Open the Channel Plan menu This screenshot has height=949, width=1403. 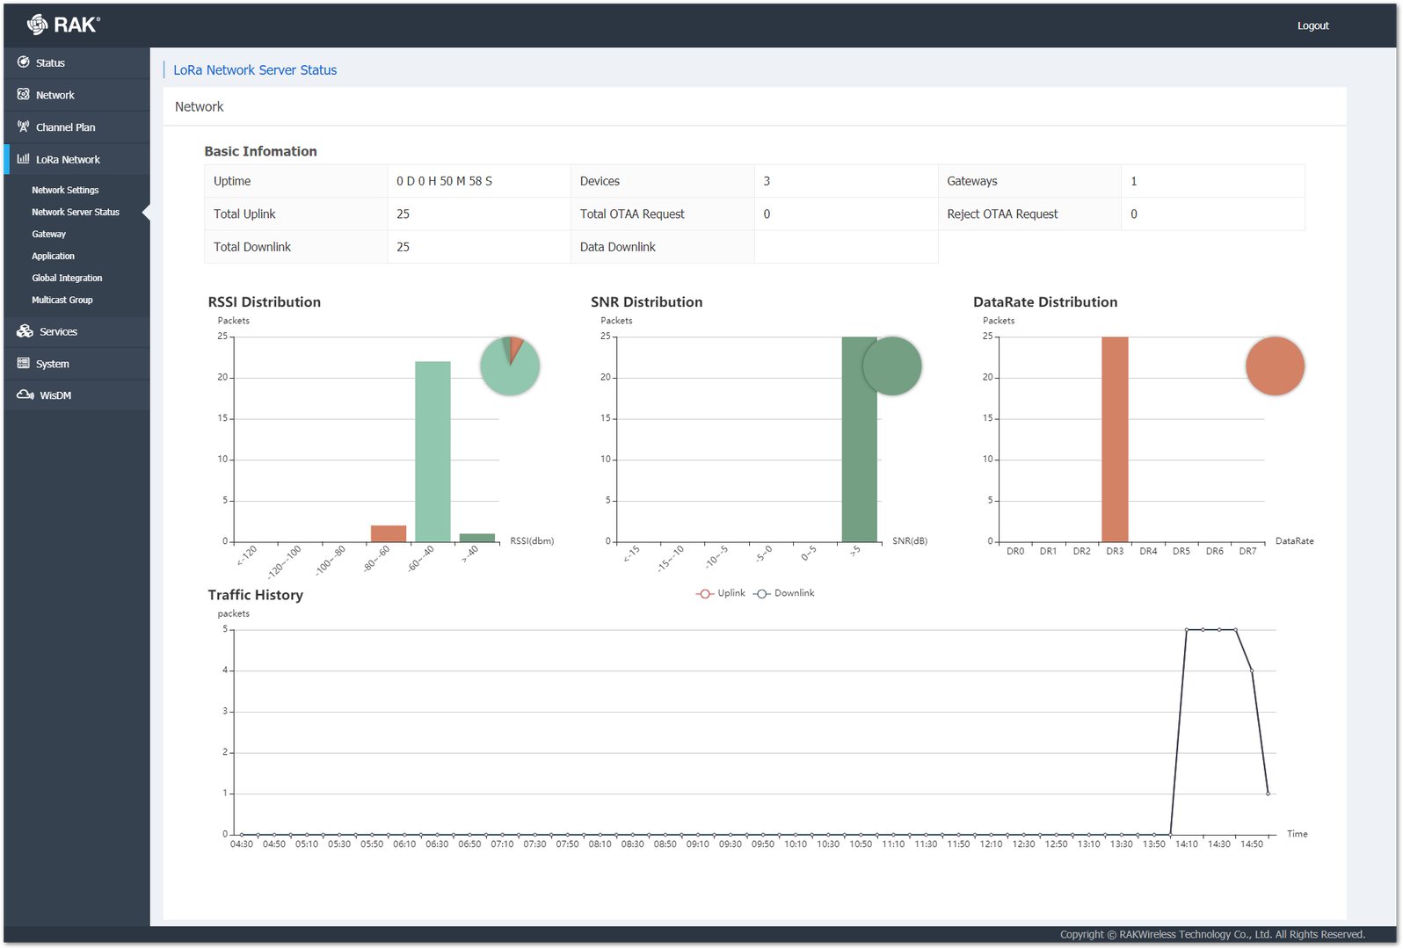(76, 127)
